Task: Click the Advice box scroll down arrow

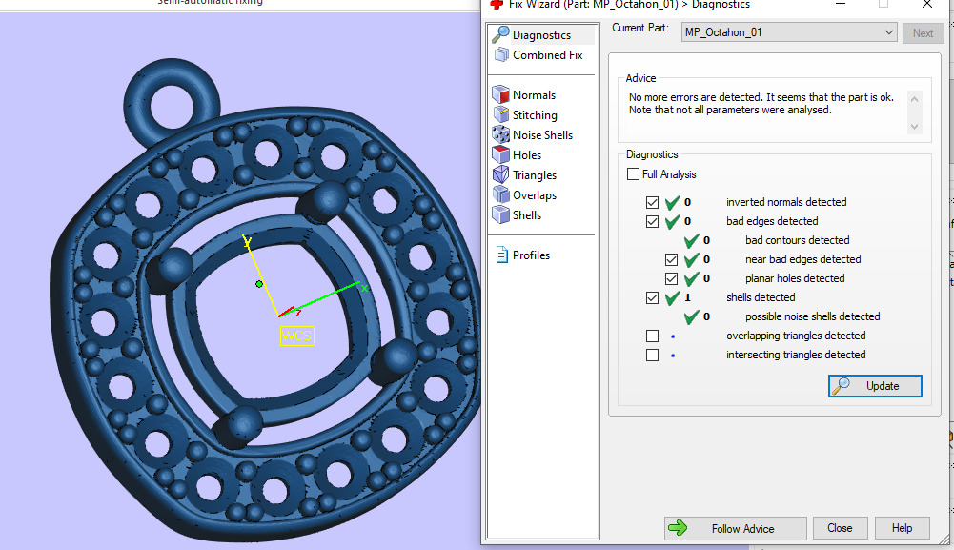Action: (x=914, y=126)
